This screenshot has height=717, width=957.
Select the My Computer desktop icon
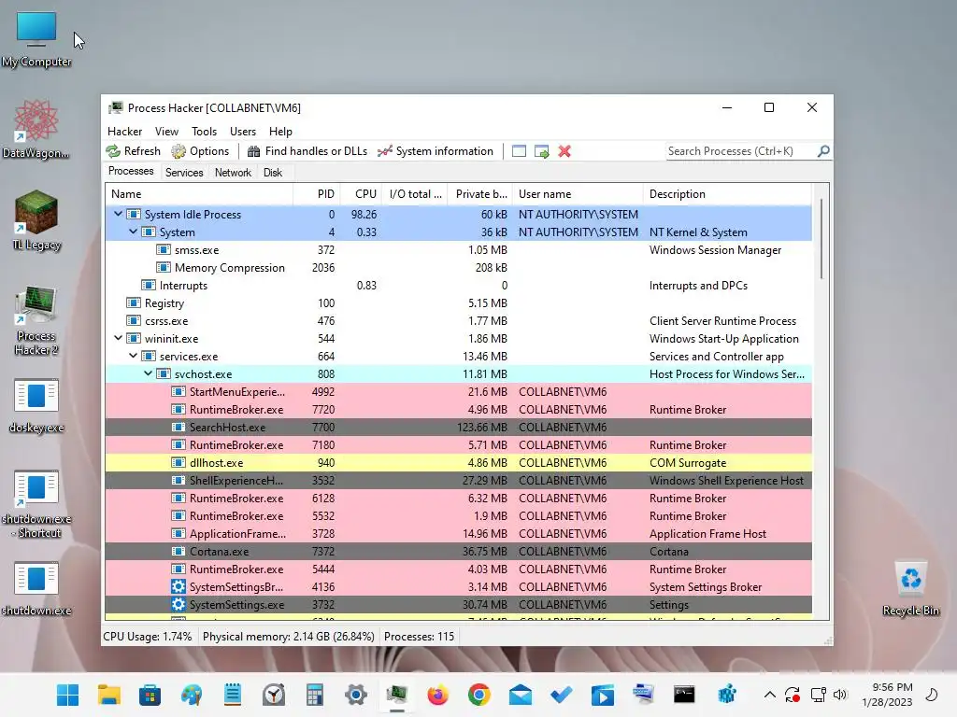[x=36, y=39]
